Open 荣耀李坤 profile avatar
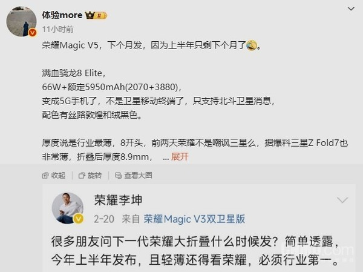The width and height of the screenshot is (363, 272). pos(67,208)
